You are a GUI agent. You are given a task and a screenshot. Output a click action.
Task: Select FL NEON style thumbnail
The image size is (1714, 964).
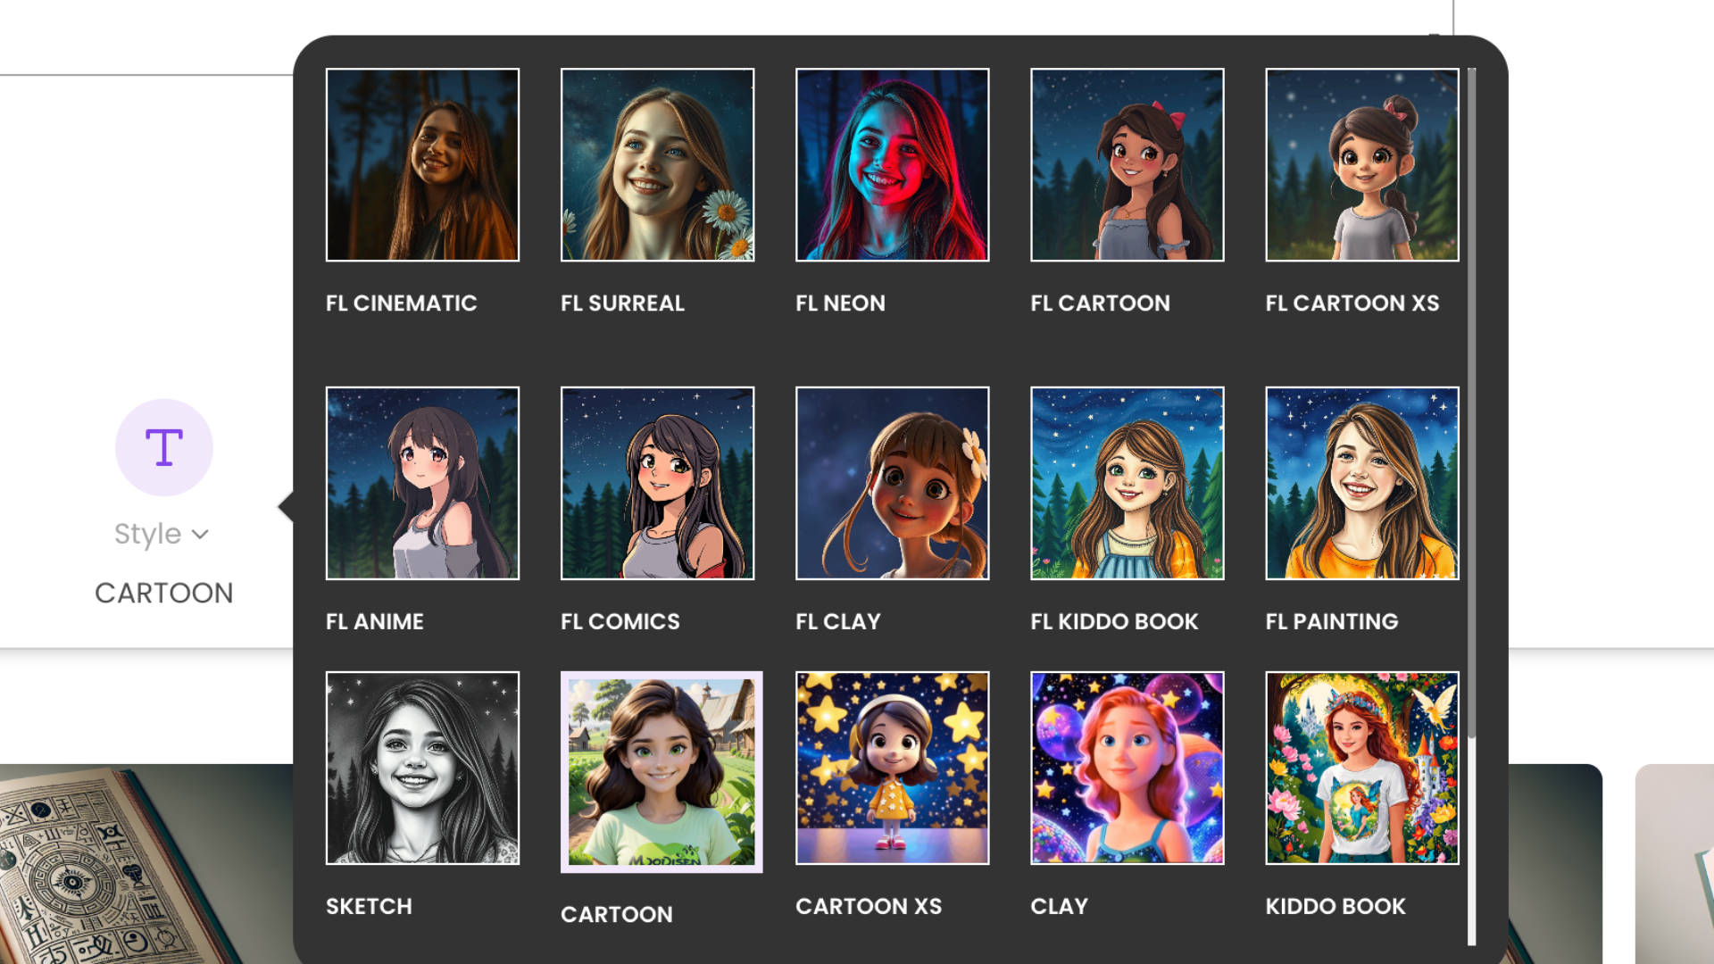coord(893,163)
